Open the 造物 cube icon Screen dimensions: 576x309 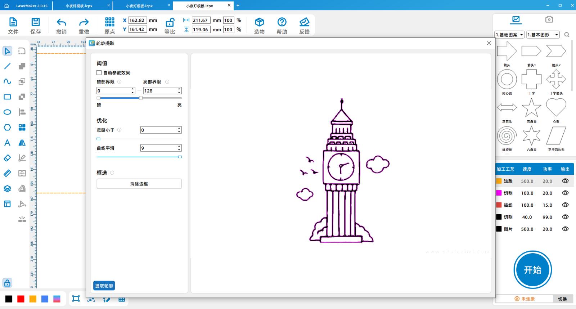[x=259, y=22]
